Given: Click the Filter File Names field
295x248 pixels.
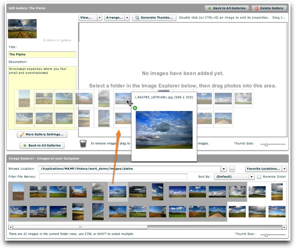Looking at the screenshot, I should 113,177.
